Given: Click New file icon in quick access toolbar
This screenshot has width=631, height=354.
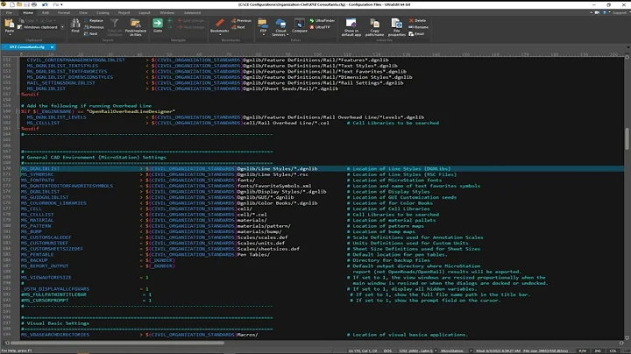Looking at the screenshot, I should pos(12,4).
